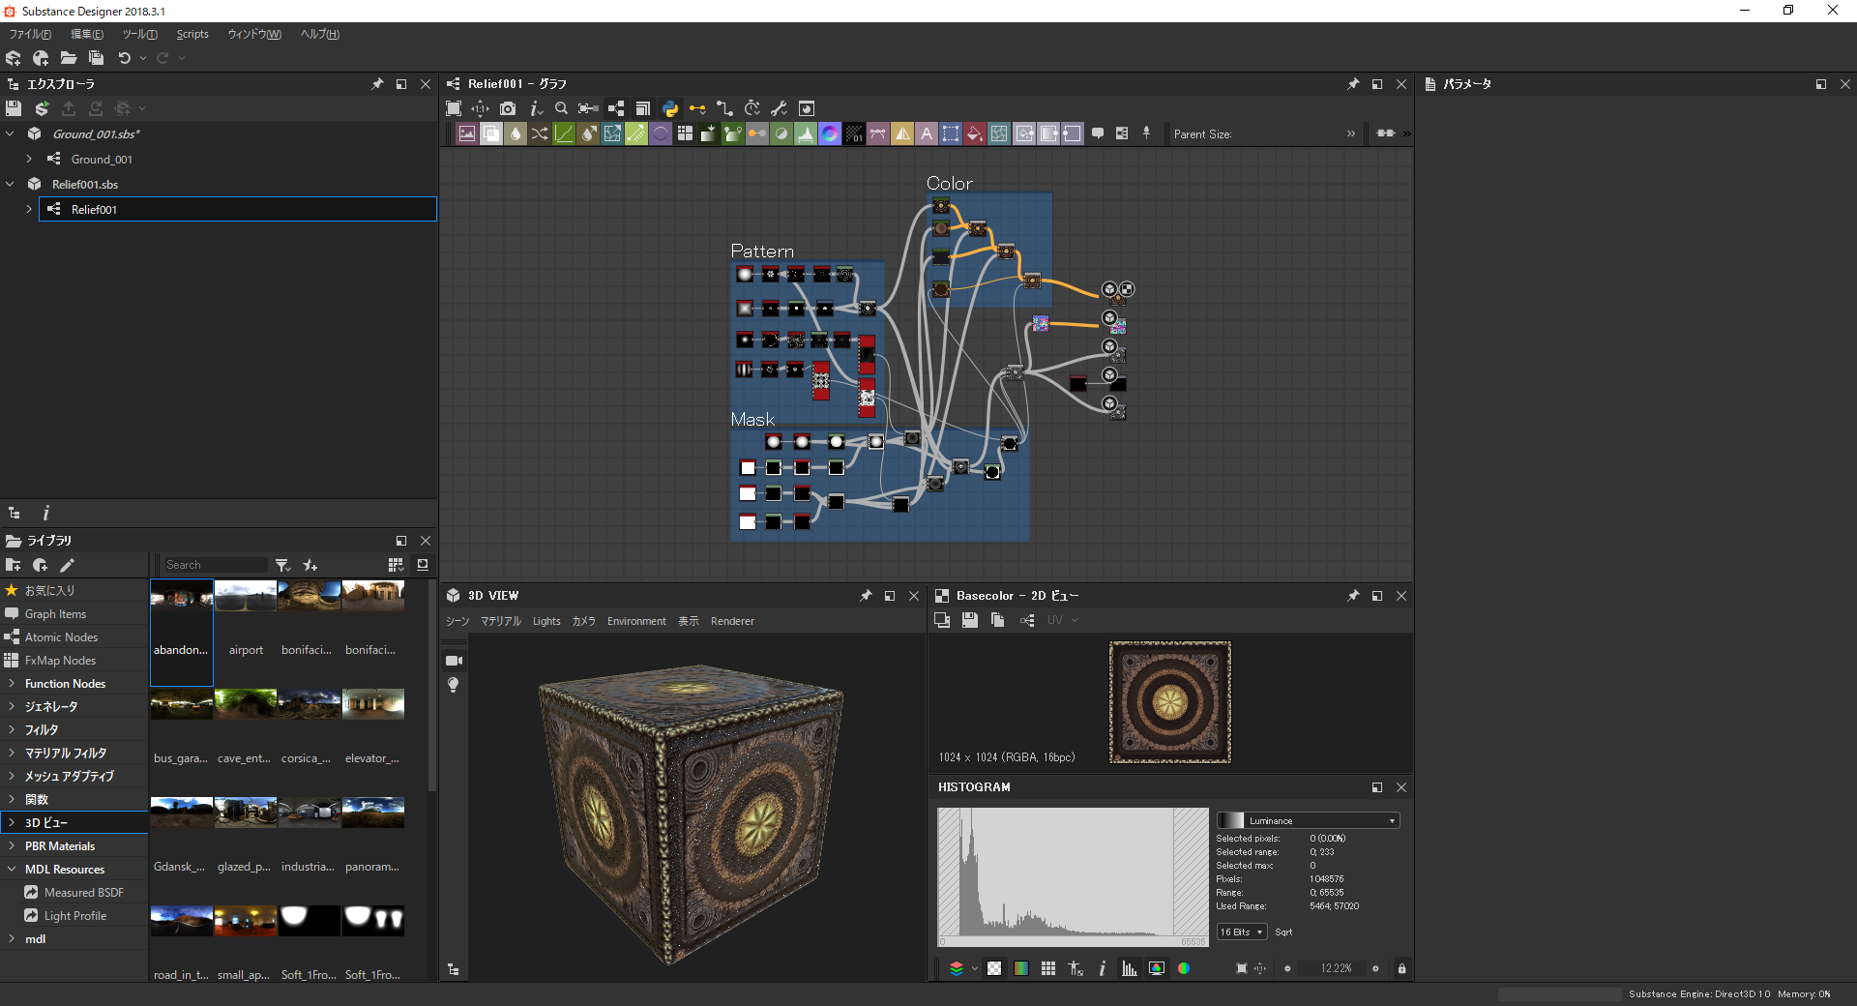Expand the Ground_001 graph item
This screenshot has width=1857, height=1006.
(29, 159)
